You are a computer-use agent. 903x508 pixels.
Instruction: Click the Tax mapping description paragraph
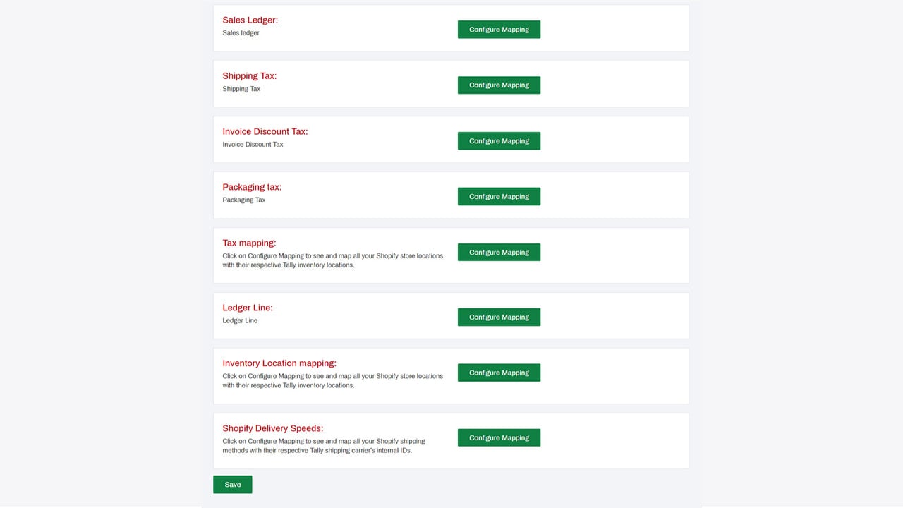click(x=333, y=260)
